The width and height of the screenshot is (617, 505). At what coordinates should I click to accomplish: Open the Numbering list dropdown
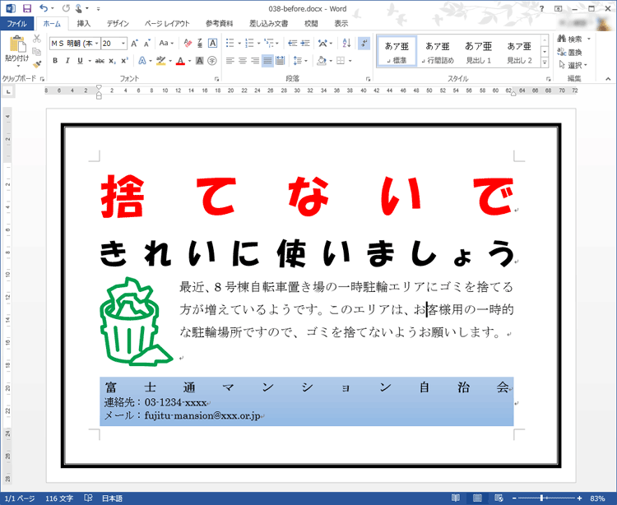[258, 44]
